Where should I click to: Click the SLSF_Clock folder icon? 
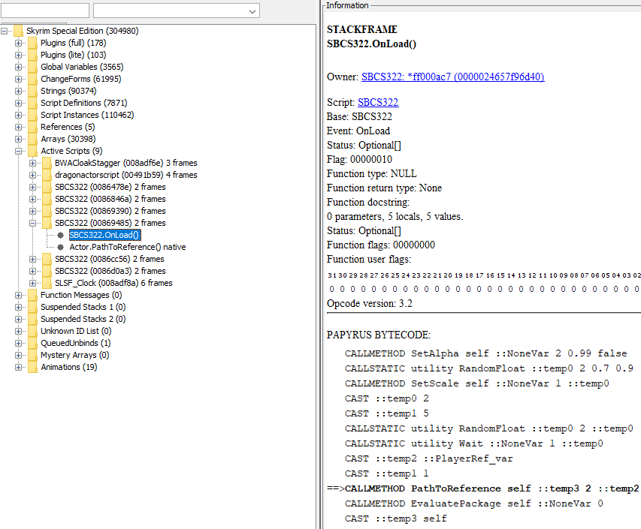[x=47, y=283]
